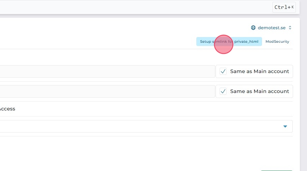Screen dimensions: 307x171
Task: Click the demotest.se domain name text
Action: pos(272,28)
